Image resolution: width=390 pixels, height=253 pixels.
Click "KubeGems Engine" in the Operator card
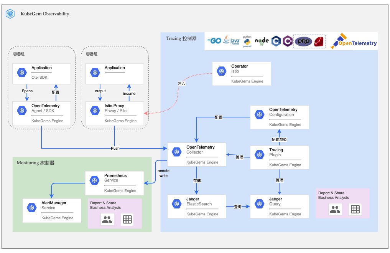coord(247,81)
